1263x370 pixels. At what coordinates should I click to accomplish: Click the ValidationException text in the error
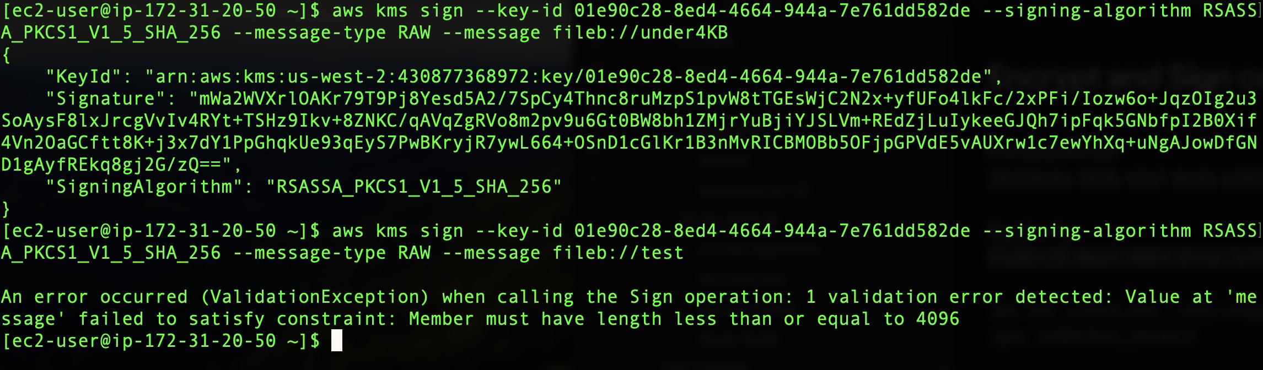(x=315, y=297)
